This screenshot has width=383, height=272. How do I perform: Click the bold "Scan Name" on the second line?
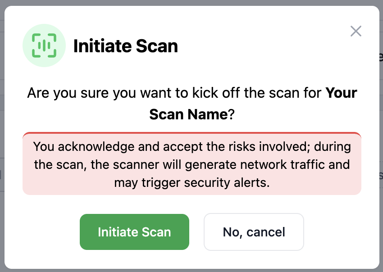[x=188, y=114]
